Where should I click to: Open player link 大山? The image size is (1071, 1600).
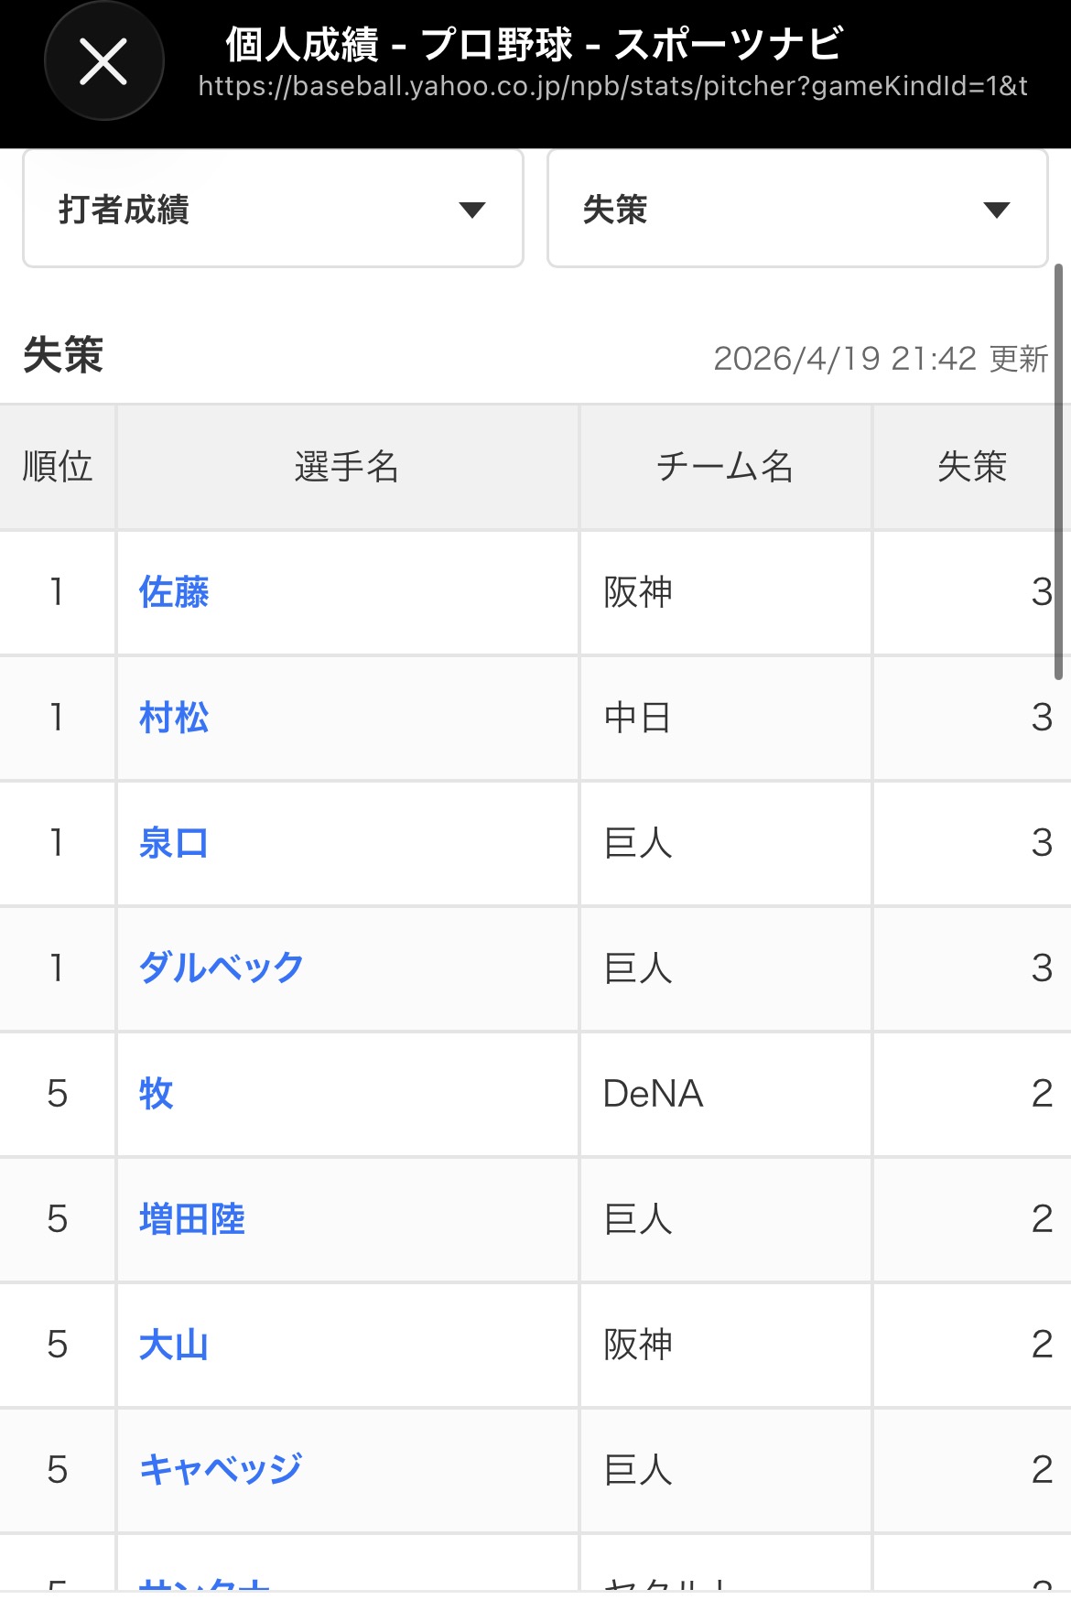(x=174, y=1345)
